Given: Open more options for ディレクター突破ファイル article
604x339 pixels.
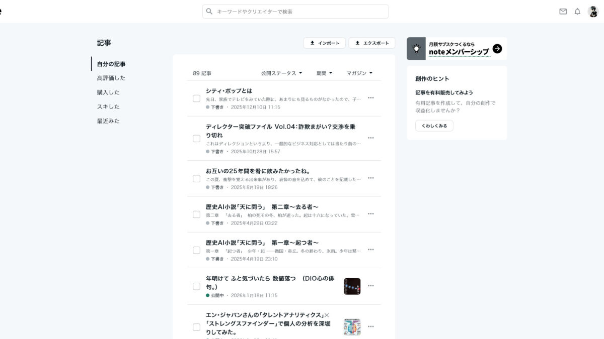Looking at the screenshot, I should (371, 138).
